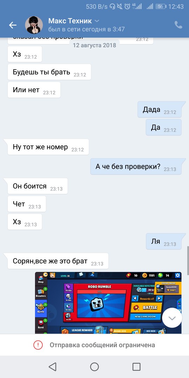Select message 'Будешь ты брать'
This screenshot has width=189, height=378.
tap(49, 72)
